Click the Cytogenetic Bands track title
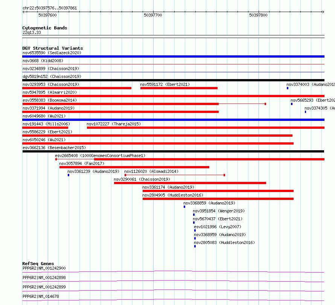 [x=45, y=28]
